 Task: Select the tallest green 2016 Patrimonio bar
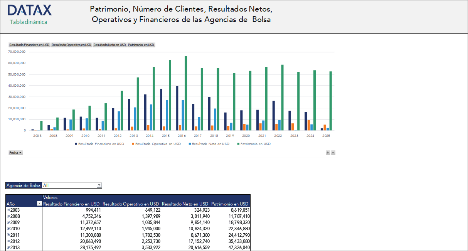[x=186, y=96]
